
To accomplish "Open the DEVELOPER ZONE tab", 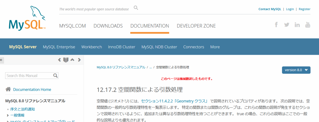I will coord(196,26).
